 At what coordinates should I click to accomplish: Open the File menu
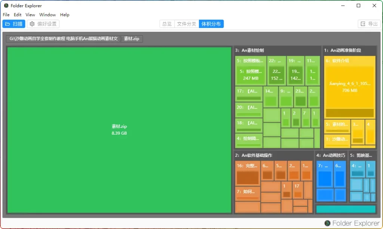pos(6,15)
